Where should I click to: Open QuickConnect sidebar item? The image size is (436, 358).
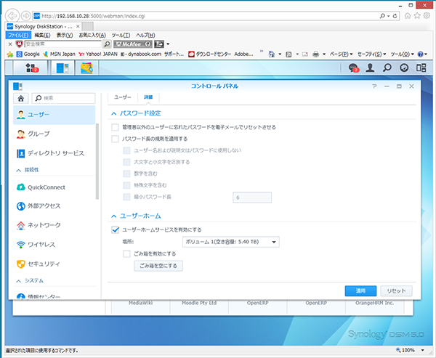[x=54, y=187]
